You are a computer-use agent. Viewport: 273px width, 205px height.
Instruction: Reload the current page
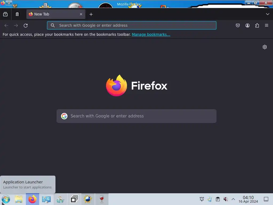click(x=26, y=25)
